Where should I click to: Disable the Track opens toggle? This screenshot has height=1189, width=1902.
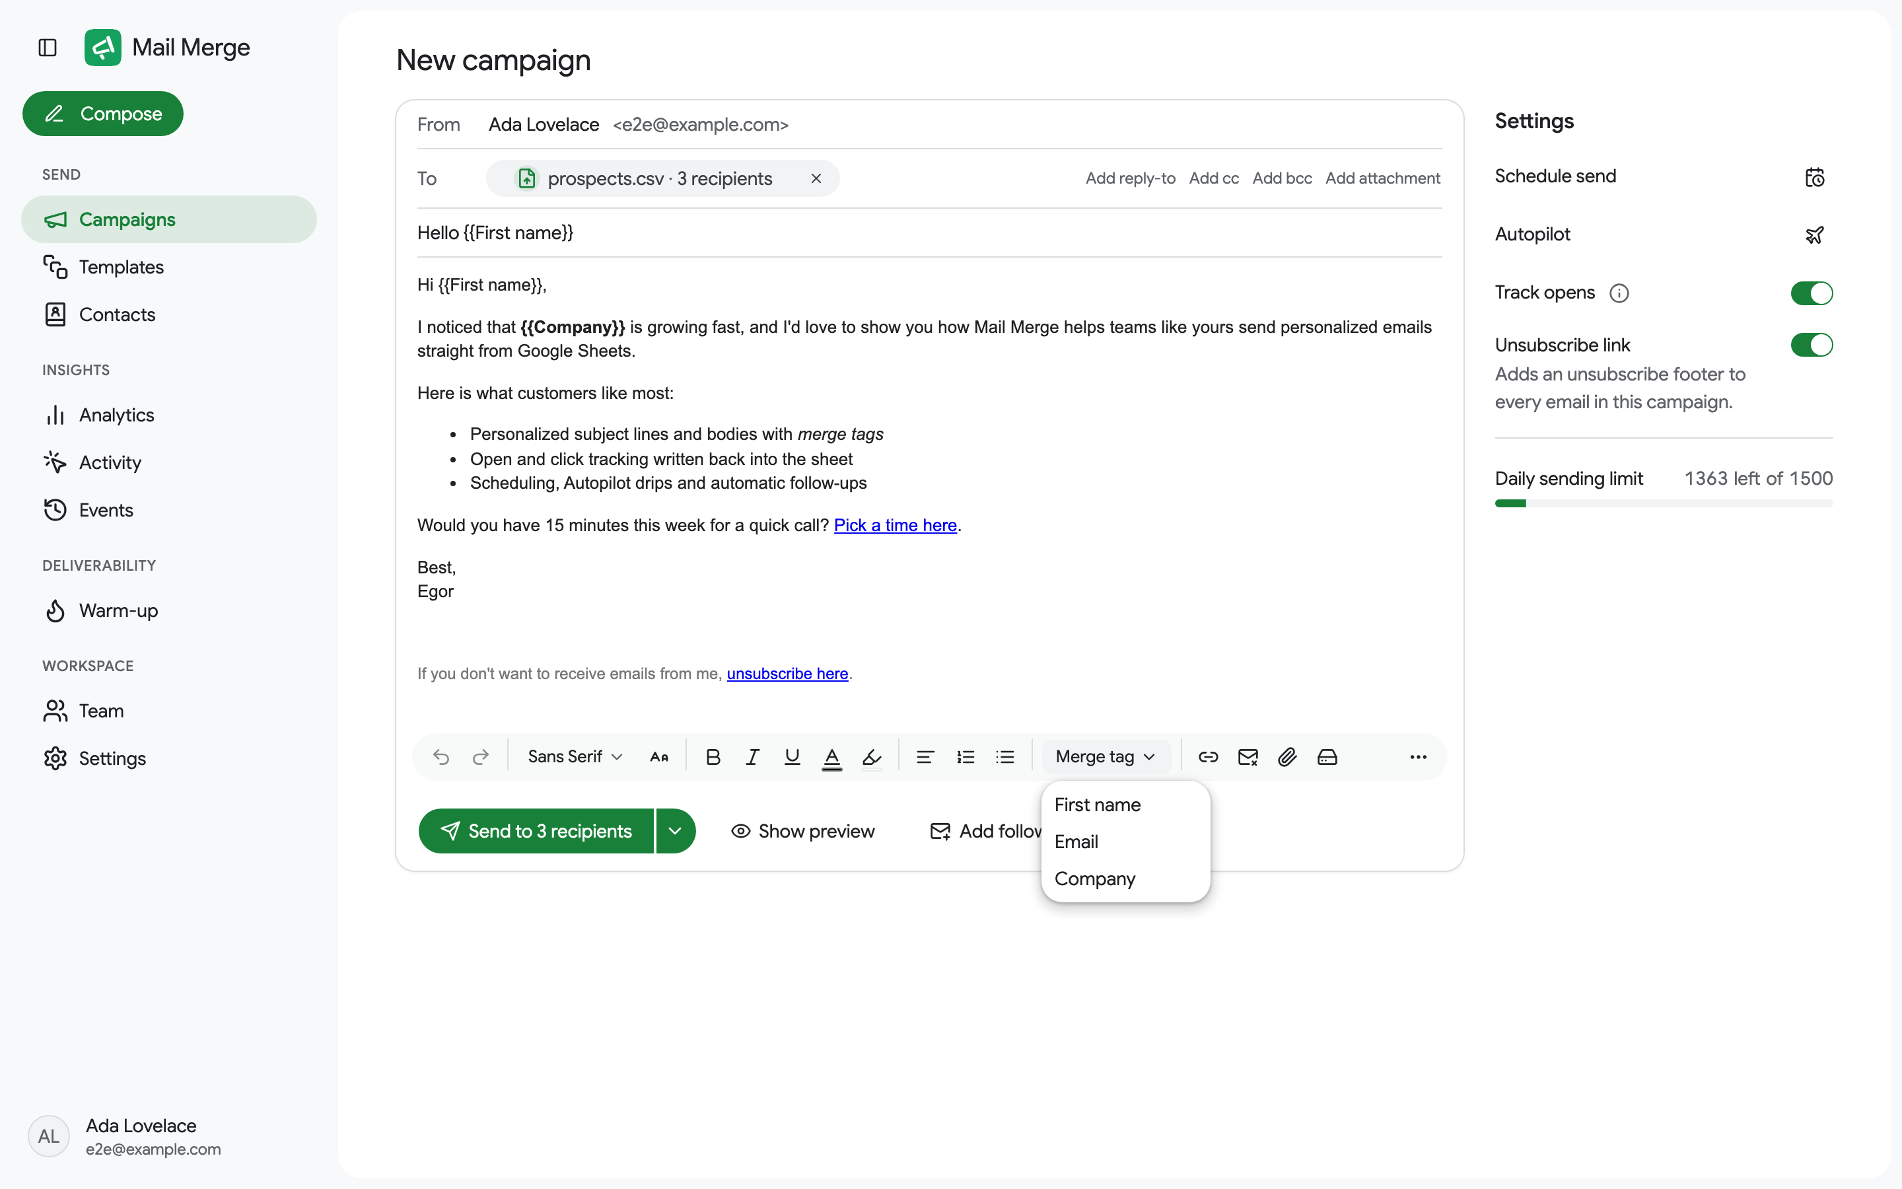tap(1812, 293)
